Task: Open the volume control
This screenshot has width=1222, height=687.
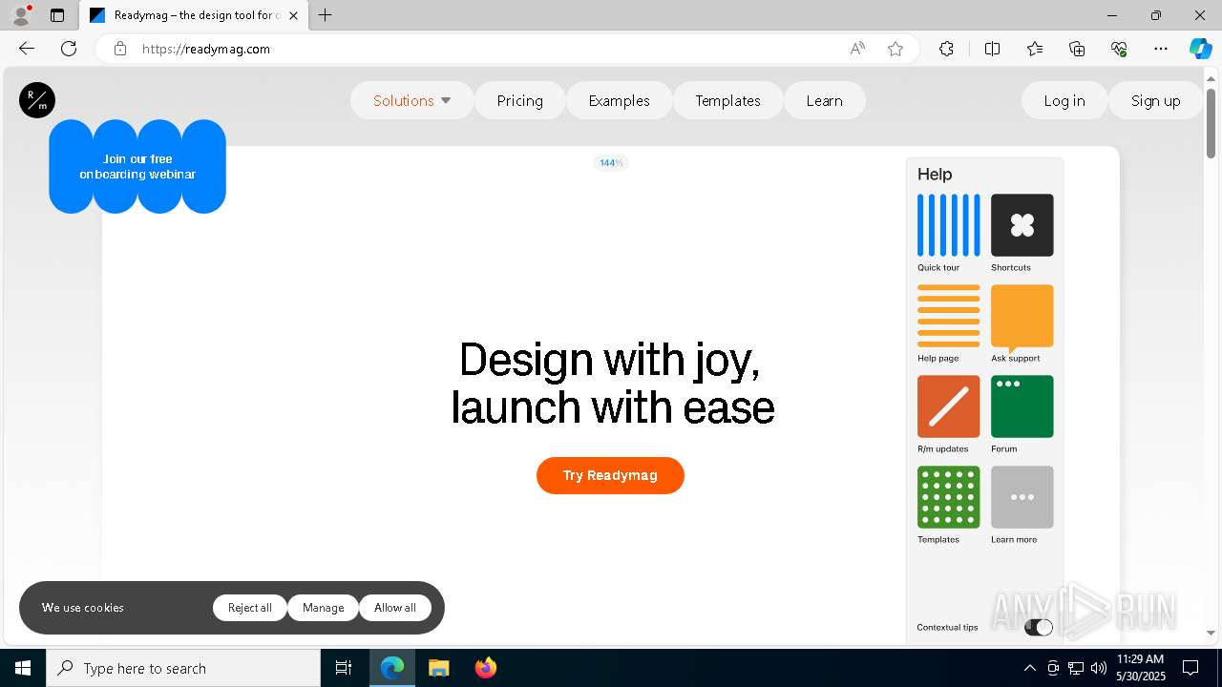Action: (1099, 668)
